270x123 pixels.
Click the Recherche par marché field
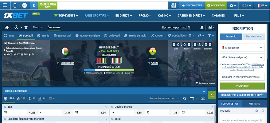tap(164, 98)
